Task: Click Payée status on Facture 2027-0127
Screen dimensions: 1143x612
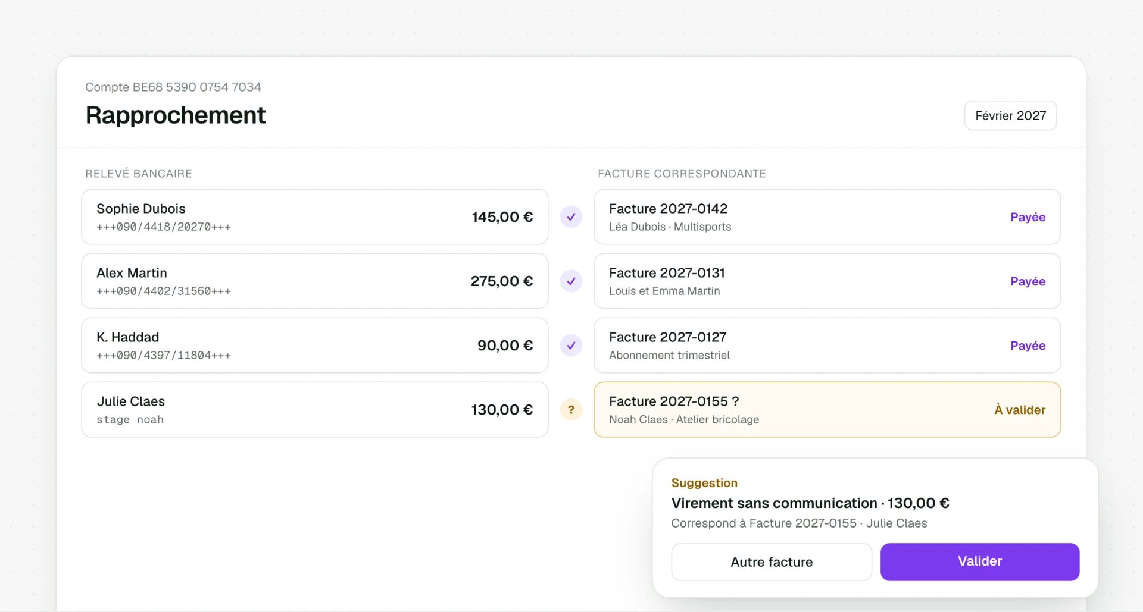Action: [1028, 346]
